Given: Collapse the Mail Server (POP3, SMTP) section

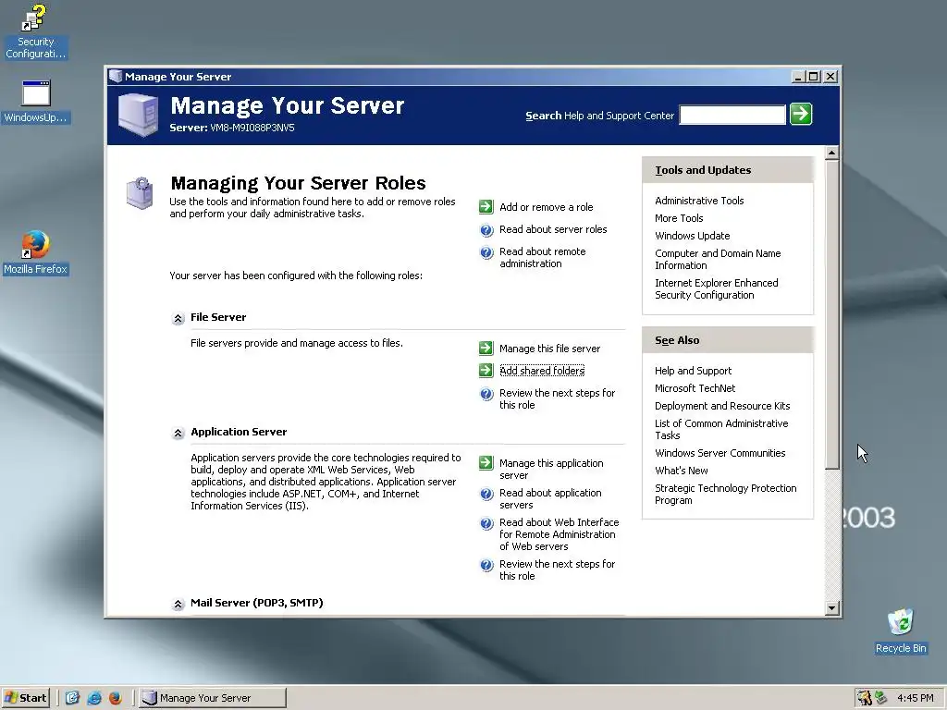Looking at the screenshot, I should (178, 604).
